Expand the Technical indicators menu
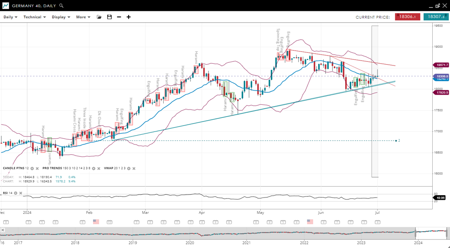Viewport: 450px width, 248px height. pos(35,17)
